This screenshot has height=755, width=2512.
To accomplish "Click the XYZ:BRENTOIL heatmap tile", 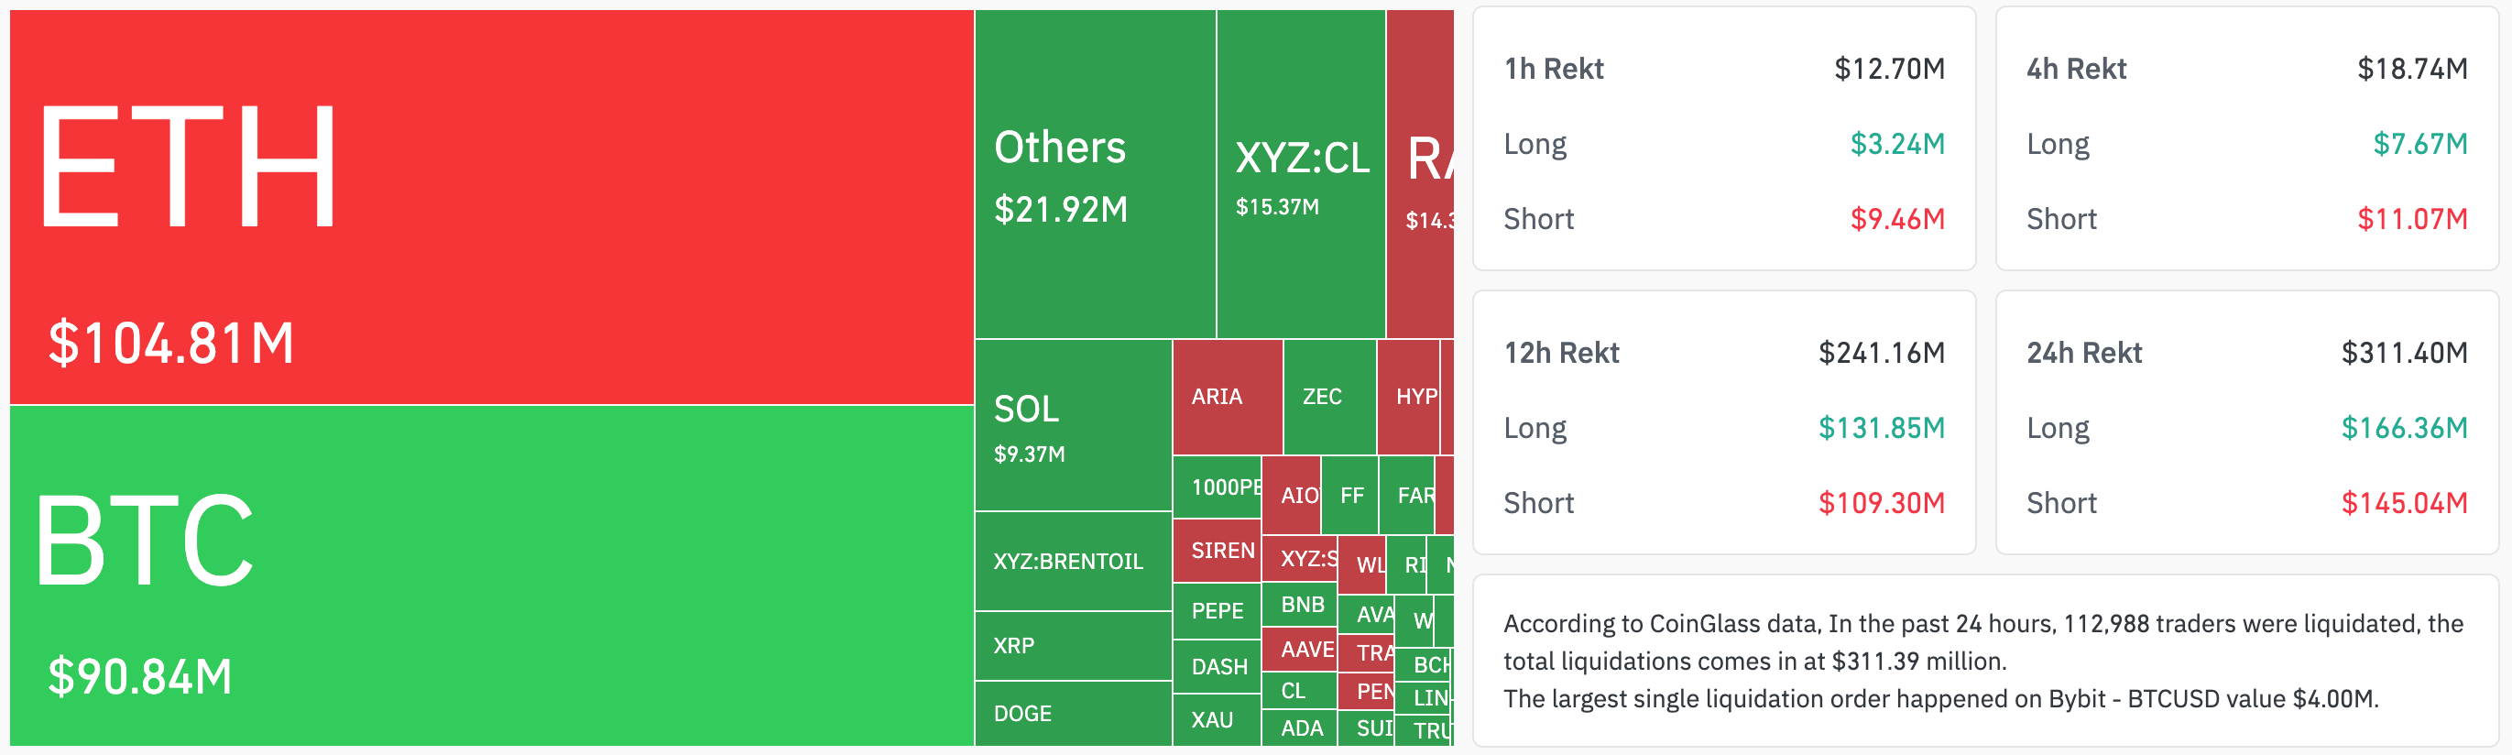I will 1073,561.
